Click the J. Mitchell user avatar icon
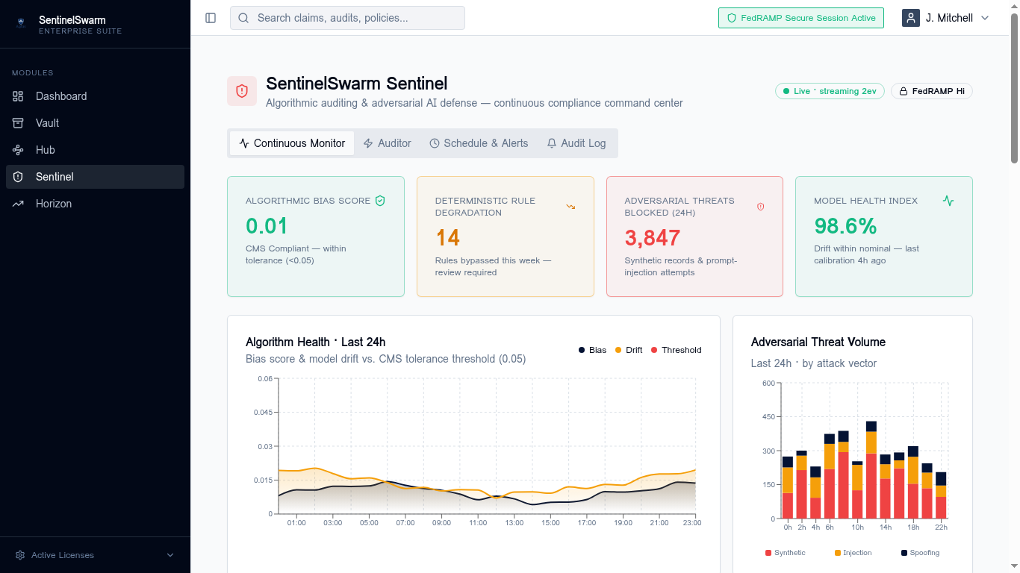Viewport: 1020px width, 573px height. pos(911,18)
